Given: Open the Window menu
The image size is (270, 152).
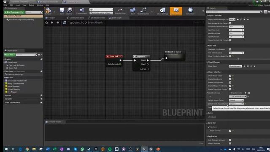Looking at the screenshot, I should [40, 5].
